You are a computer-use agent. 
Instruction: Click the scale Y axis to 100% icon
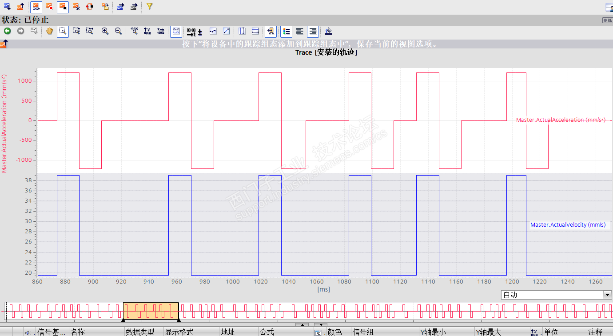pos(147,31)
